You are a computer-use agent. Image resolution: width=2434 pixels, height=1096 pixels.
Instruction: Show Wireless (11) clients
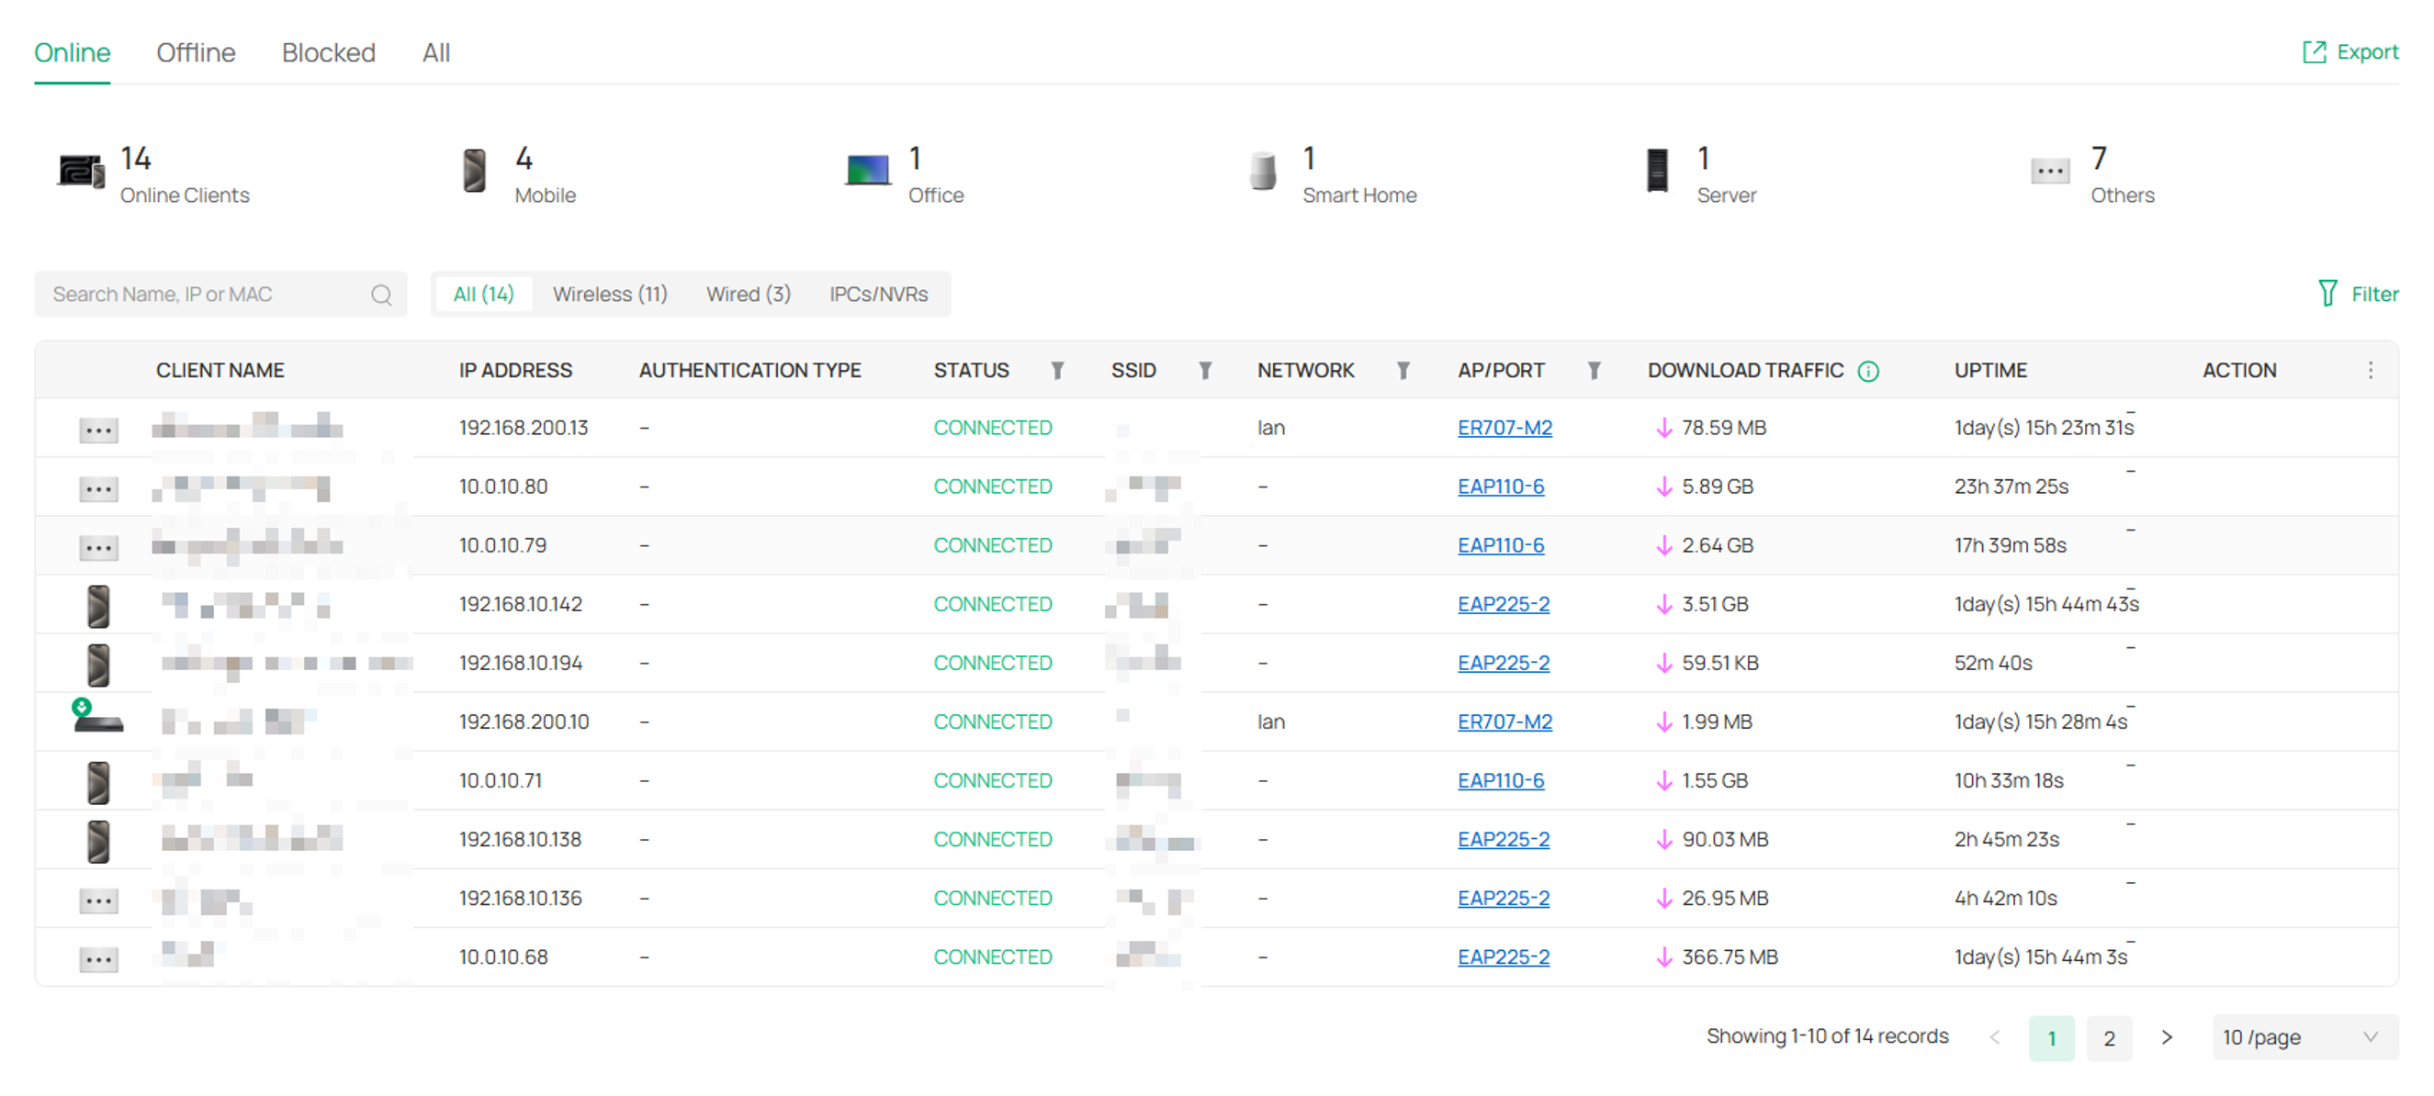point(610,295)
